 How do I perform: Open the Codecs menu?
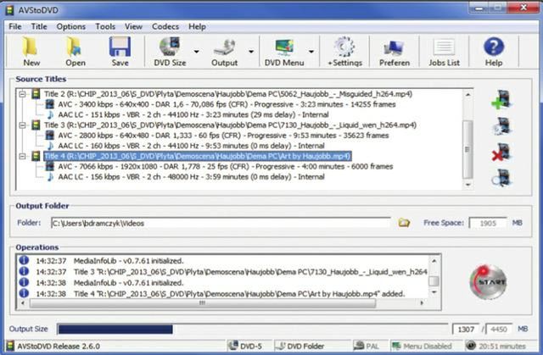click(165, 26)
